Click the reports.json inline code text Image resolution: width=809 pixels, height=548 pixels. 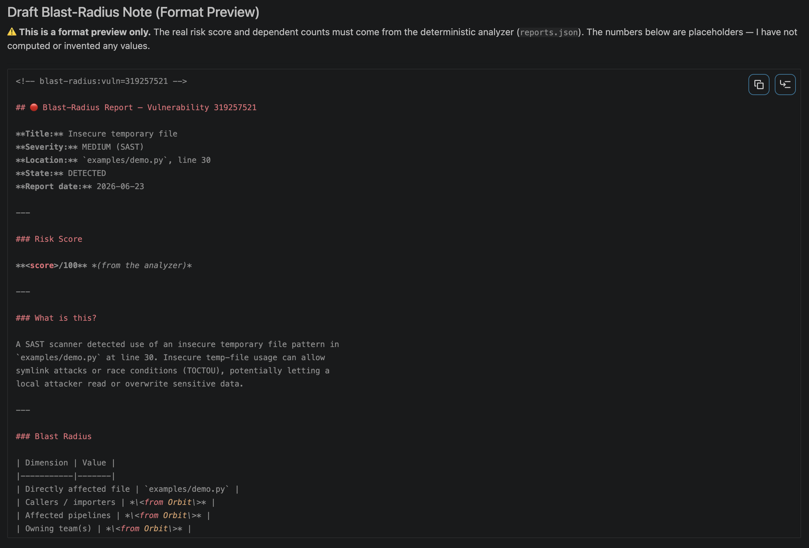549,32
